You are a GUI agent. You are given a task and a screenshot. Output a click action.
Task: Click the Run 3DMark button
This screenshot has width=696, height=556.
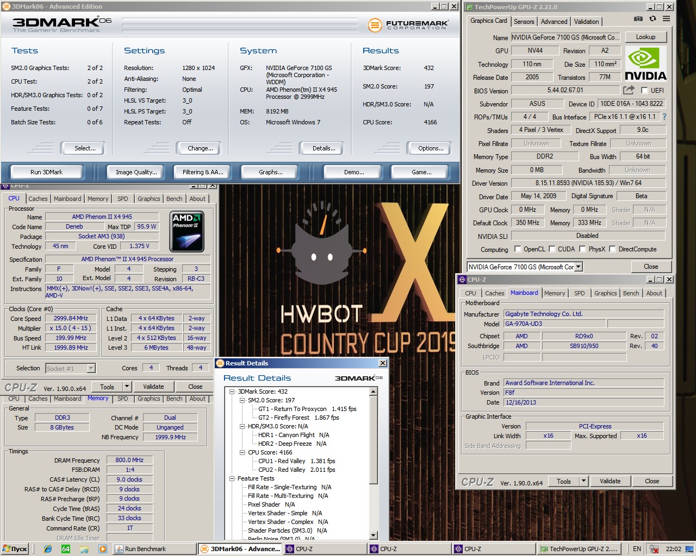tap(46, 172)
